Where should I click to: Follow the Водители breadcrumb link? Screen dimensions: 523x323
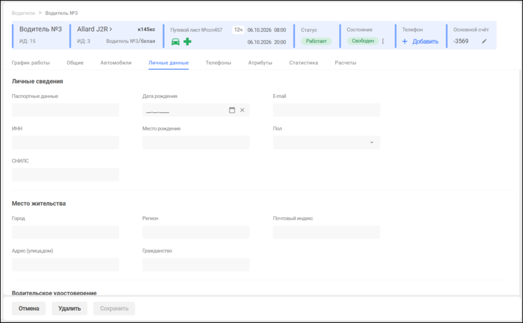[24, 13]
